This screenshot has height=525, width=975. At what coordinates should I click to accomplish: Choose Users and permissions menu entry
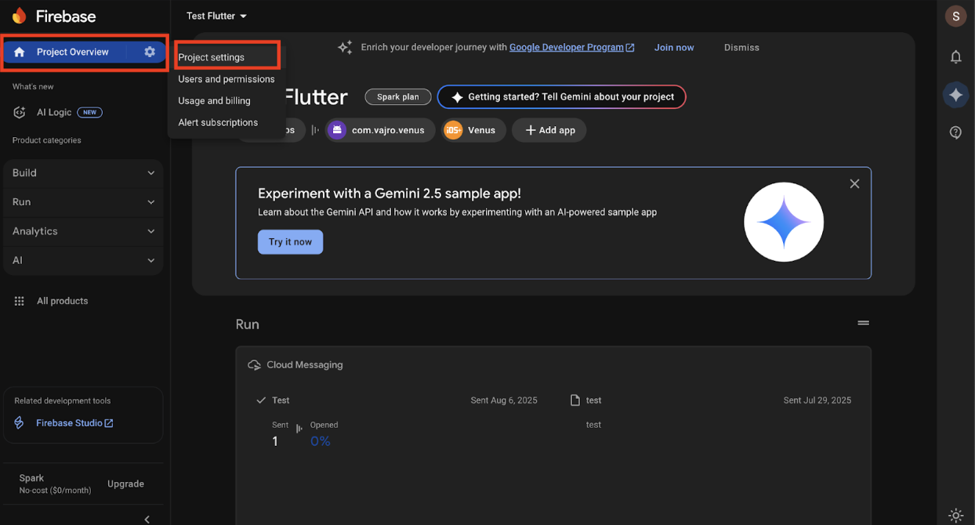227,79
